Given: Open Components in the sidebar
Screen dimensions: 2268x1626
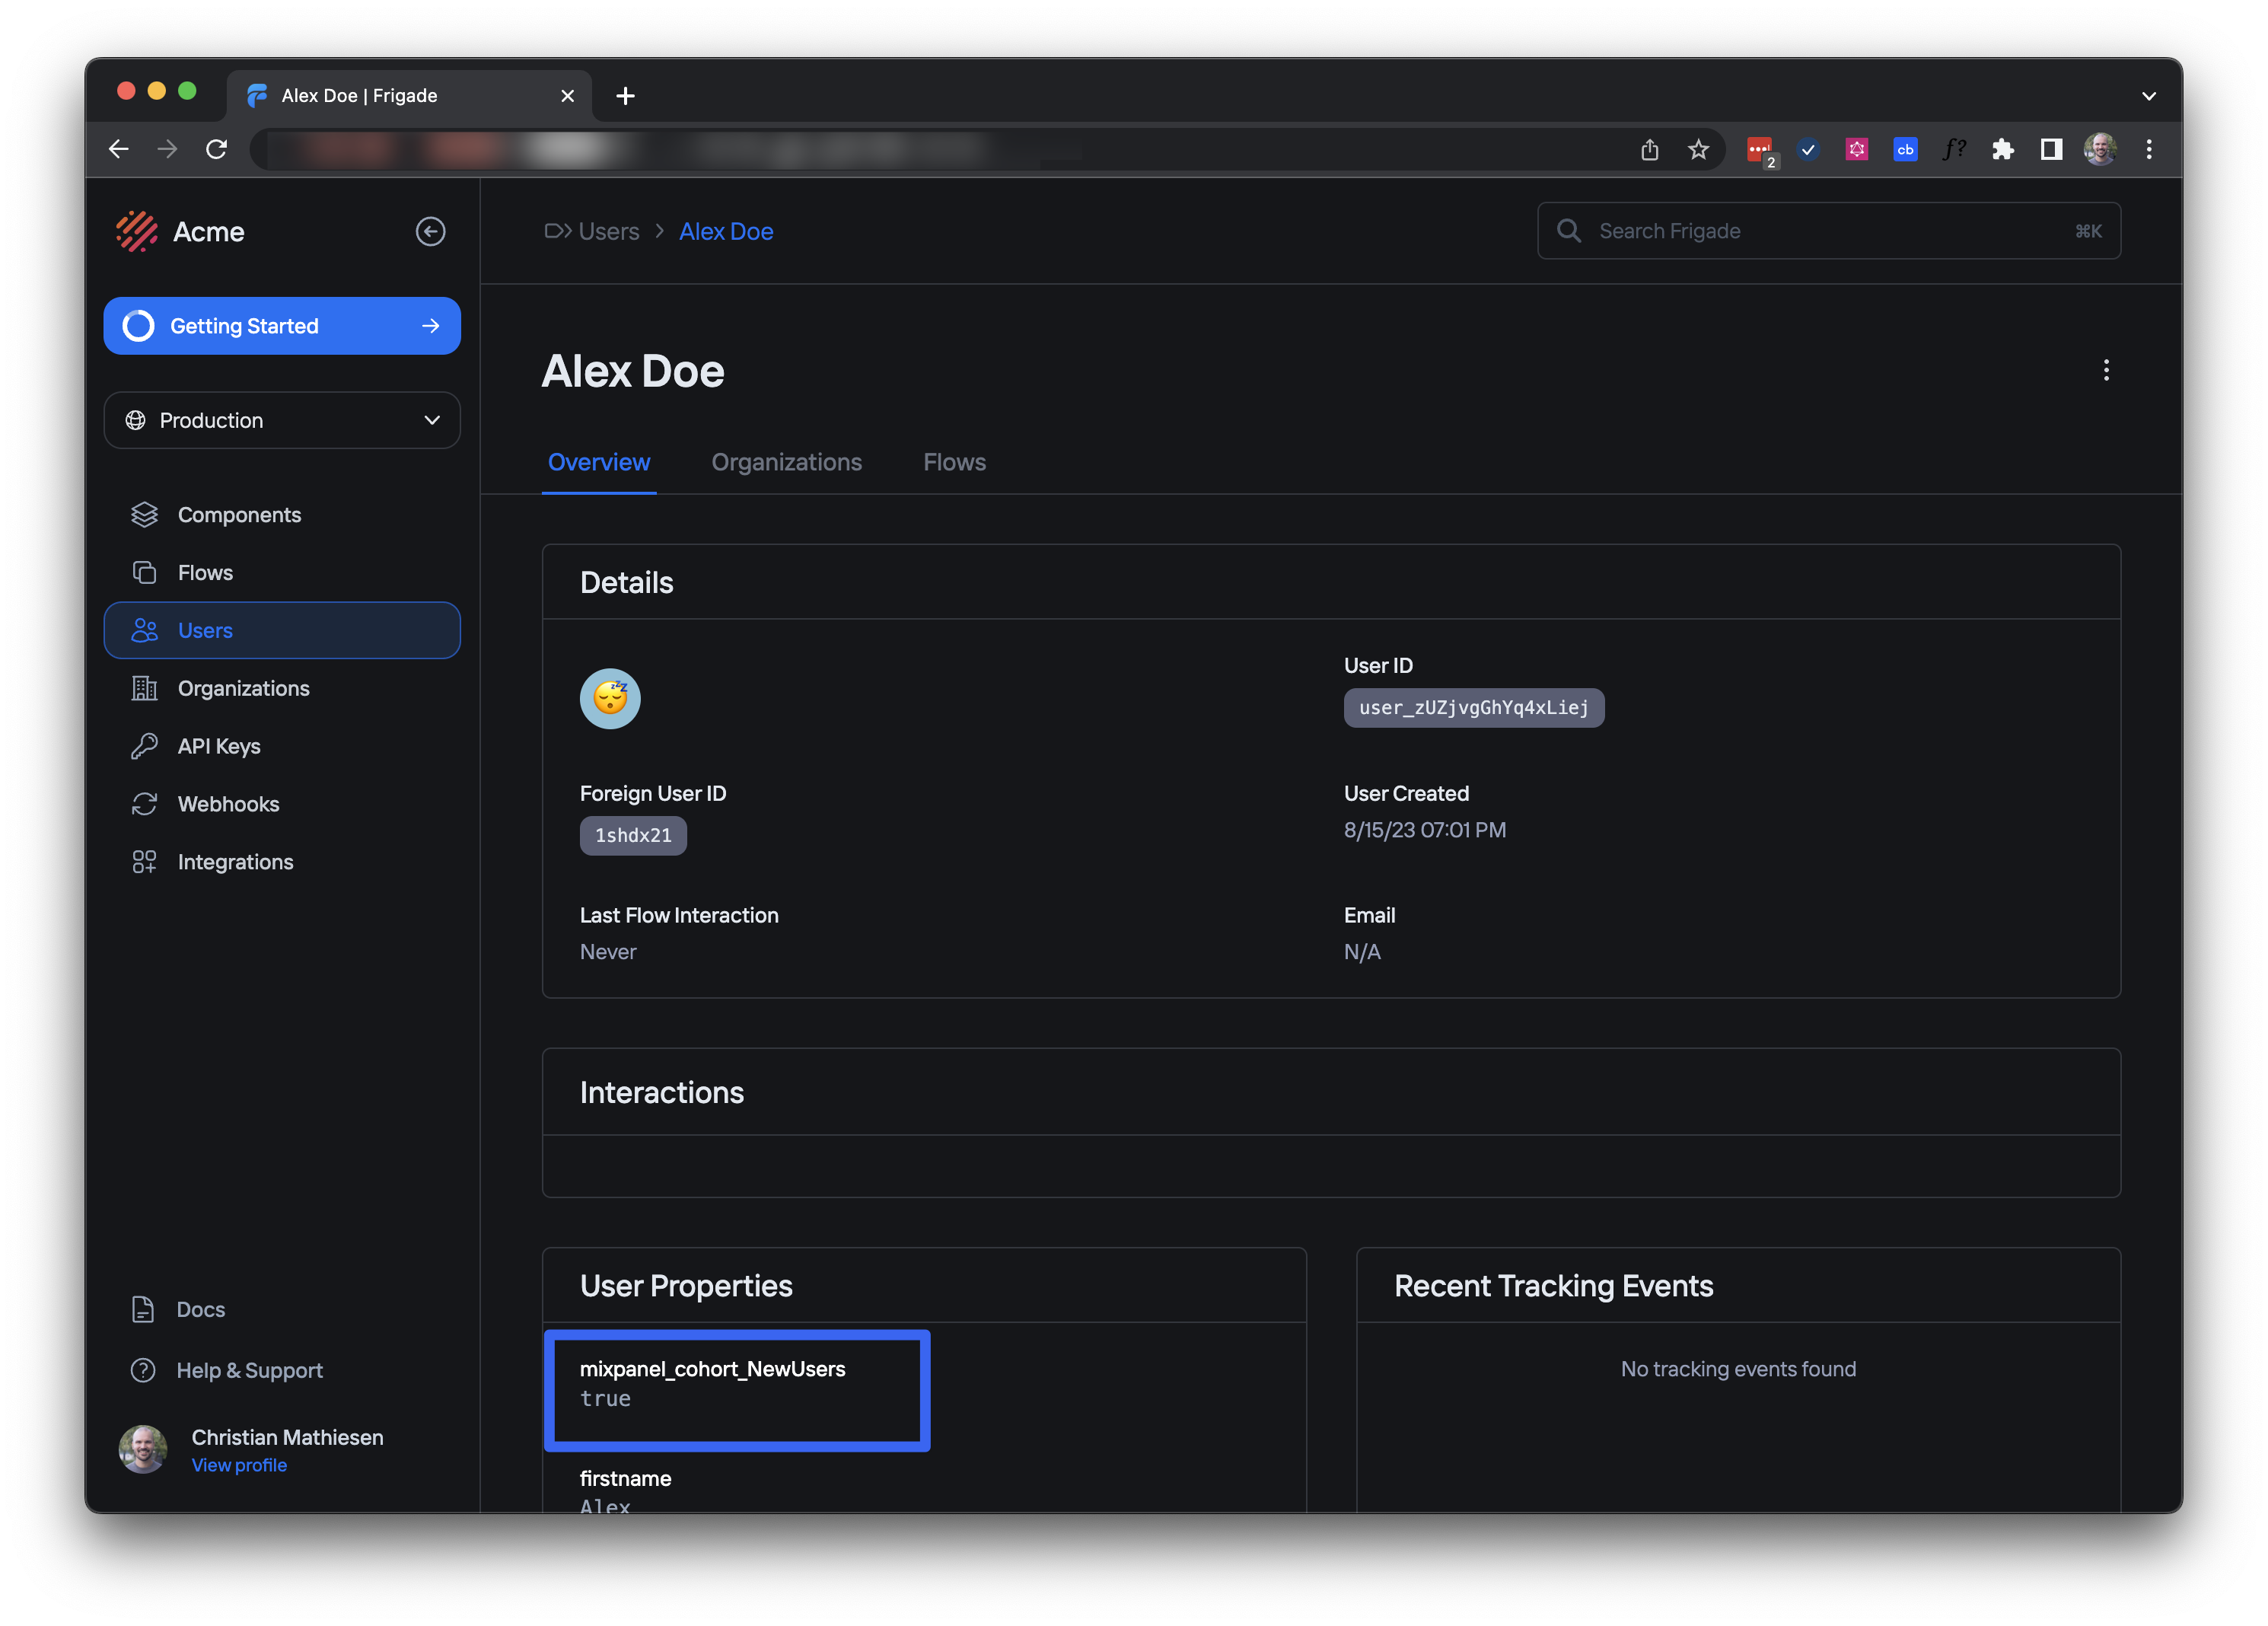Looking at the screenshot, I should pyautogui.click(x=238, y=515).
